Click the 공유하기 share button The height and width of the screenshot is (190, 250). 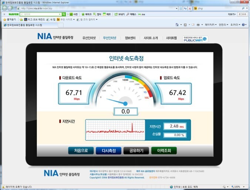[136, 151]
